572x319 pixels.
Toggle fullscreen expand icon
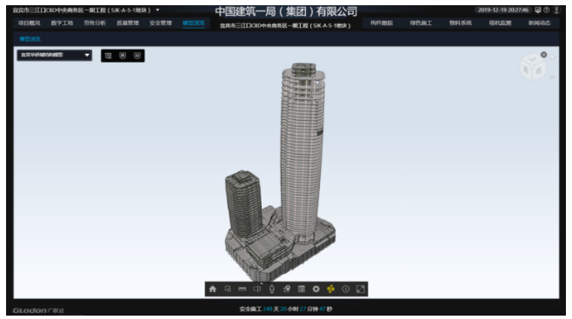coord(361,289)
